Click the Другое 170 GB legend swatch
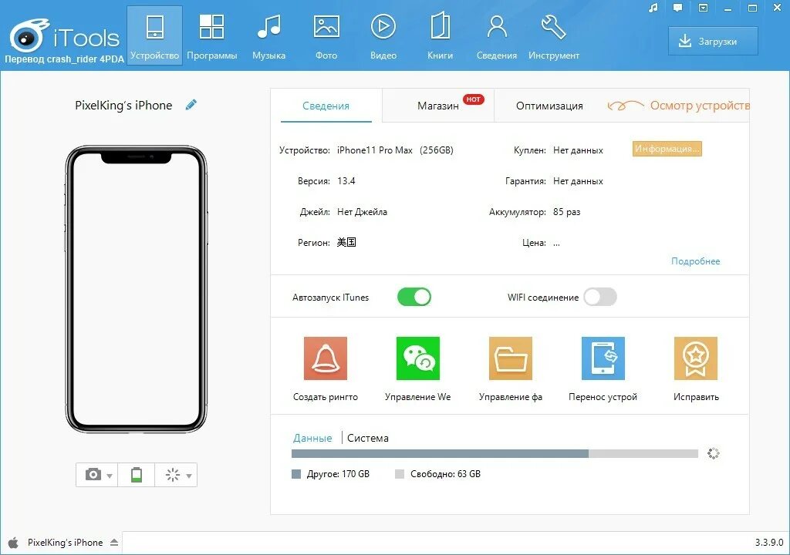Image resolution: width=790 pixels, height=555 pixels. click(296, 474)
